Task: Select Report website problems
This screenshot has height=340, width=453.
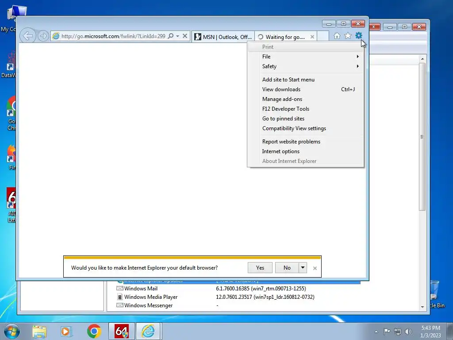Action: [x=306, y=142]
